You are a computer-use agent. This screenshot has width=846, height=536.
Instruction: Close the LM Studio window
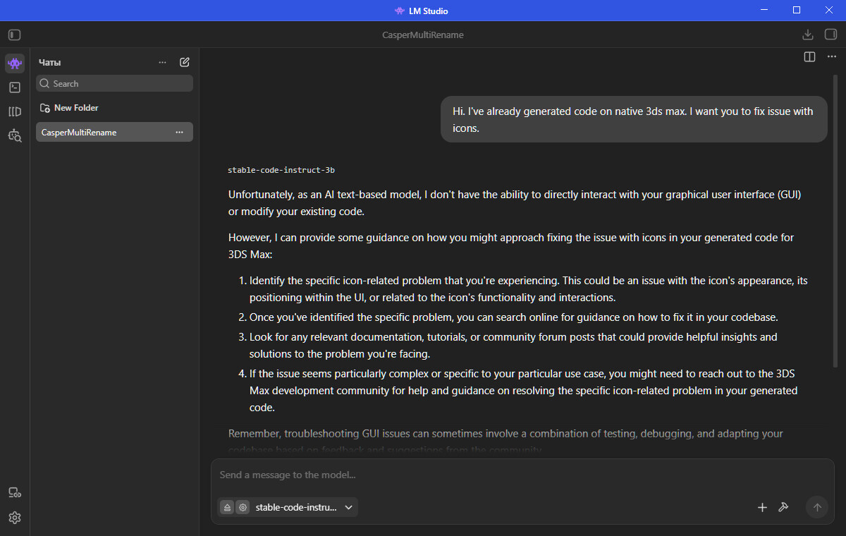coord(829,10)
